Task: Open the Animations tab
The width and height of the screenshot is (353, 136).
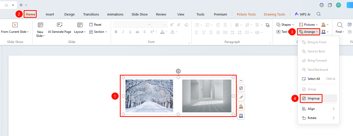Action: click(115, 14)
